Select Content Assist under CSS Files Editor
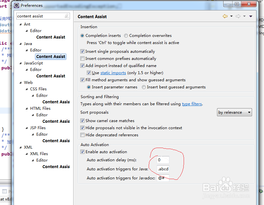Screen dimensions: 264x205 (56, 102)
